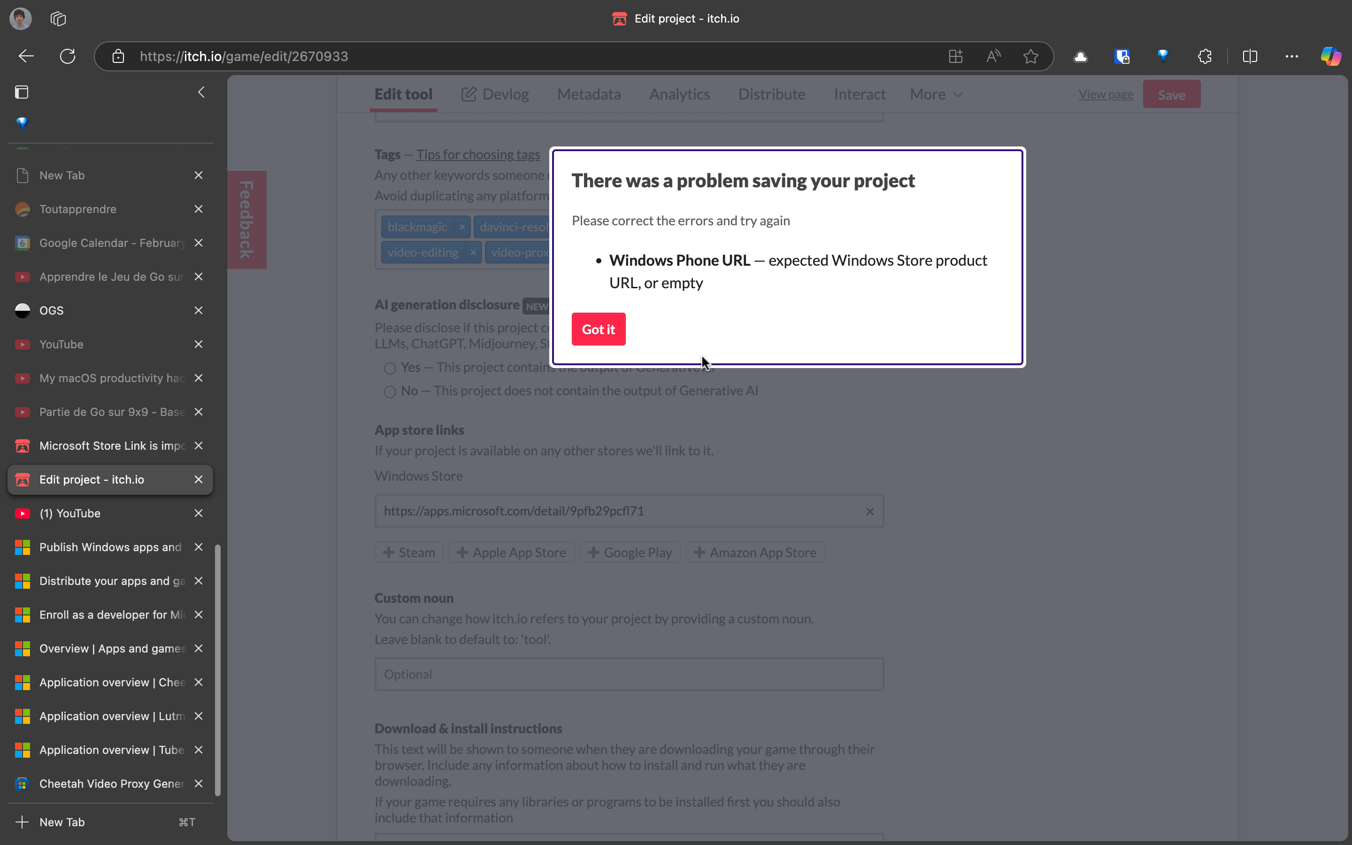Toggle split screen view icon
The width and height of the screenshot is (1352, 845).
click(1250, 56)
